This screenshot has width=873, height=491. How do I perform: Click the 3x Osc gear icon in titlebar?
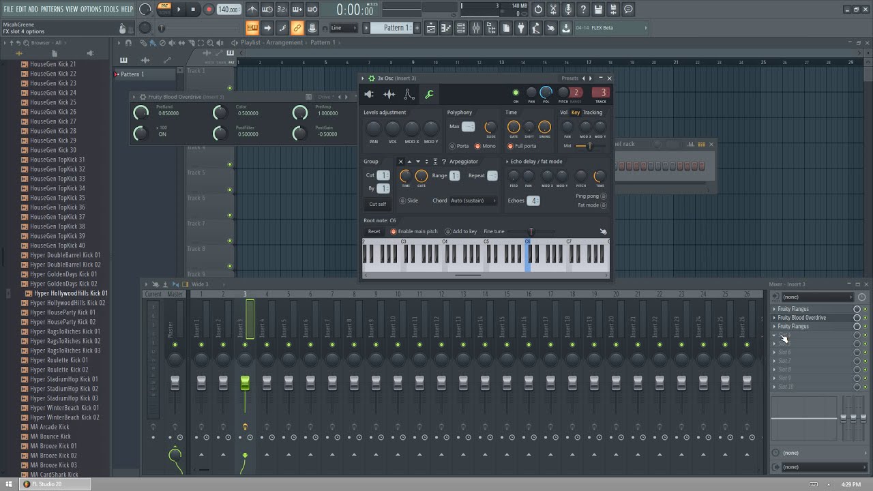point(372,78)
